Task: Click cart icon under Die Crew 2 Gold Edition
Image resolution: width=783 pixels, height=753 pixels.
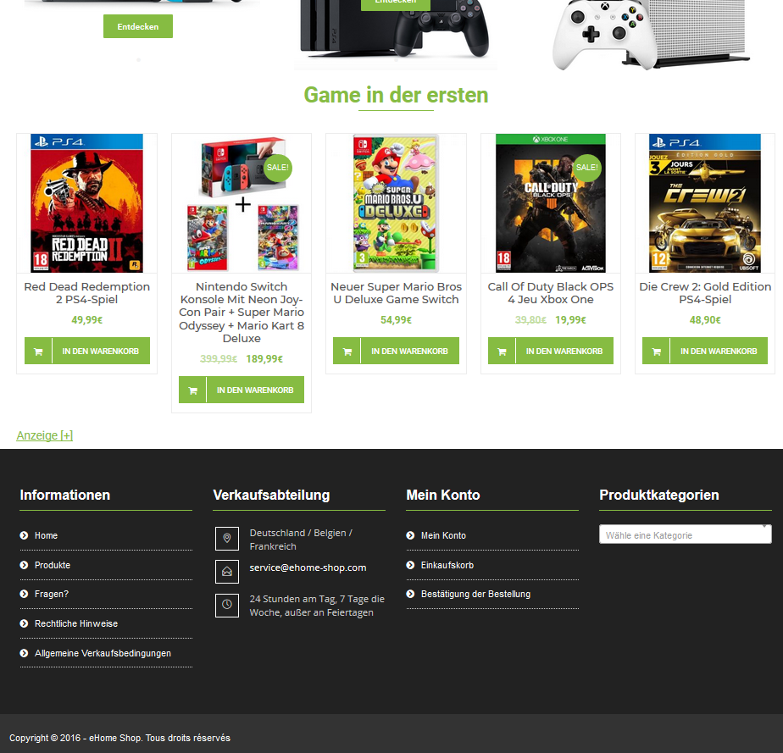Action: click(x=656, y=352)
